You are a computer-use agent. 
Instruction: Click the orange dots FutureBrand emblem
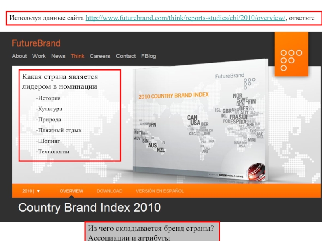click(289, 58)
